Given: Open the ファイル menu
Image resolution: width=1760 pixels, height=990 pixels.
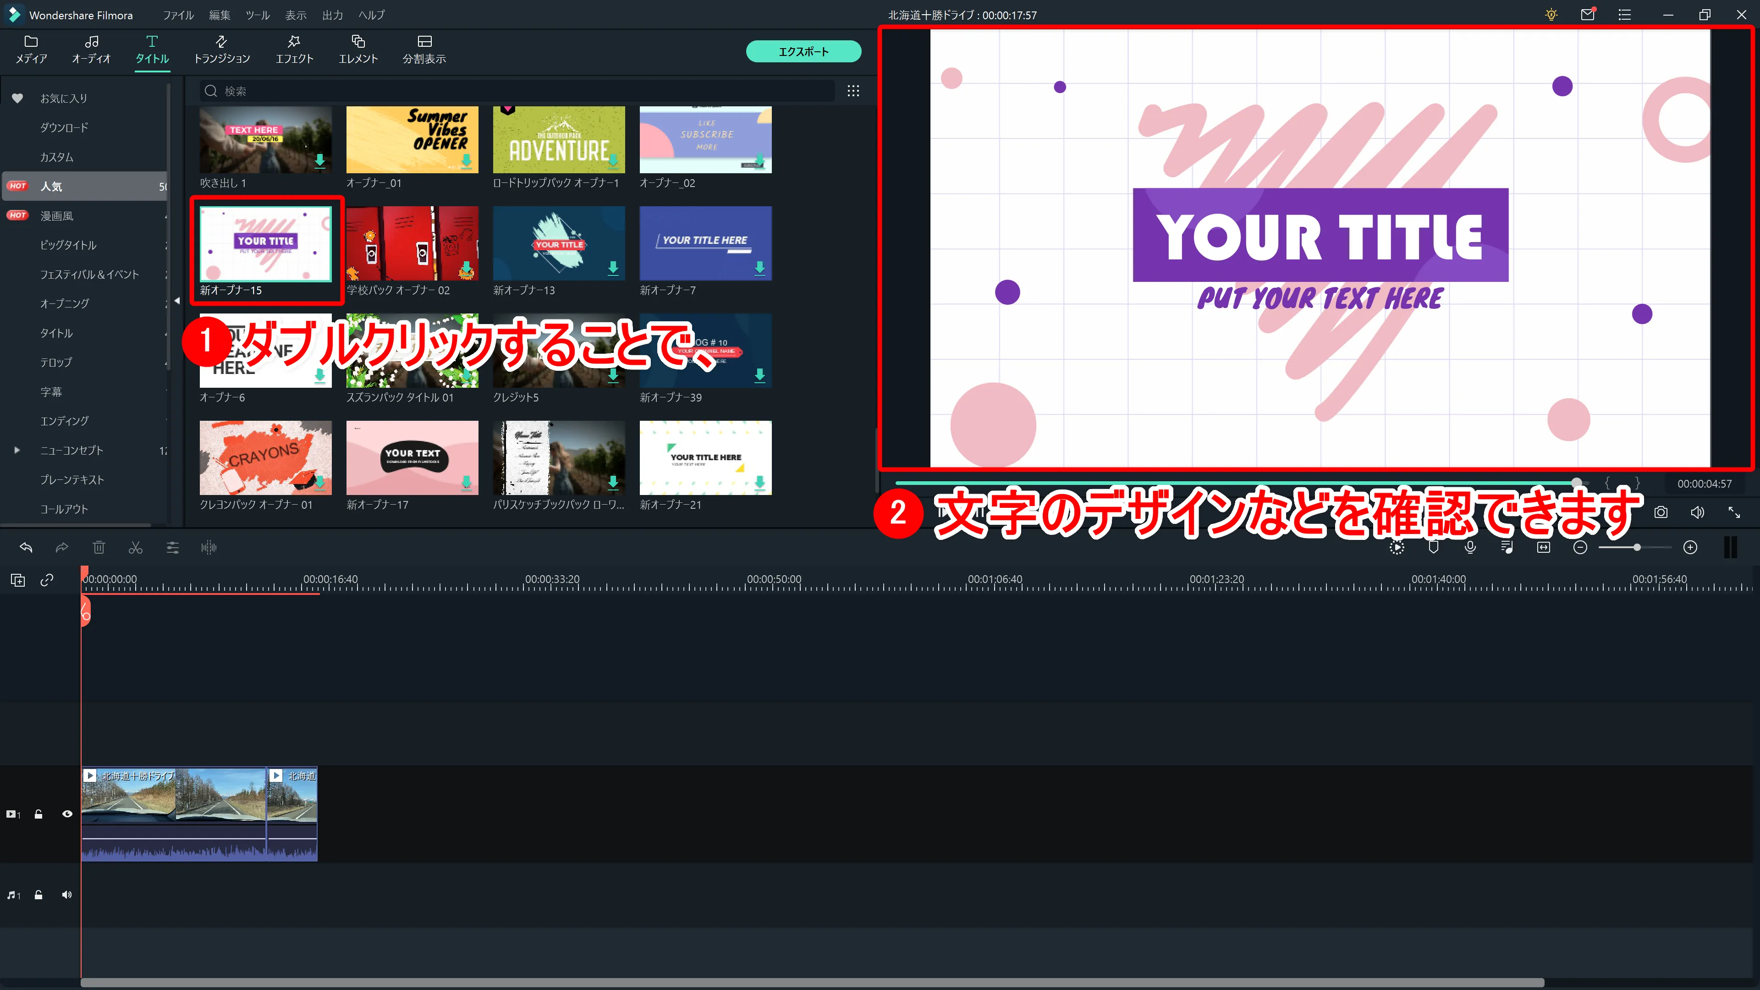Looking at the screenshot, I should pos(178,15).
